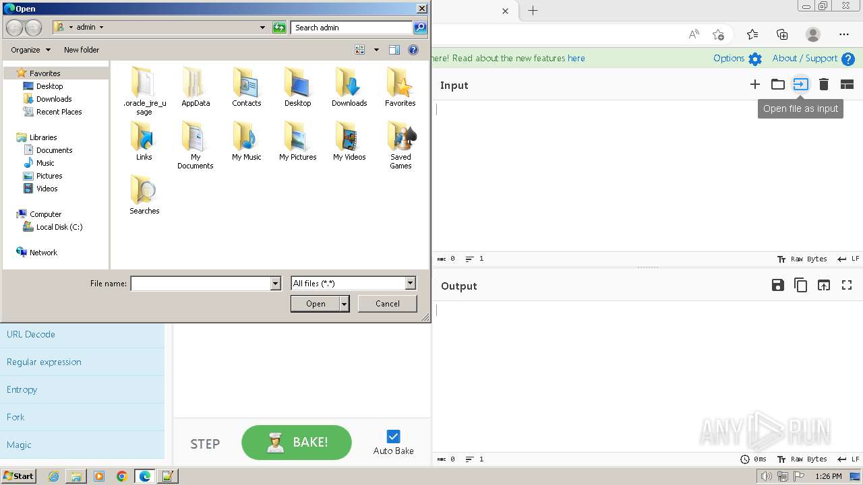Select the Entropy operation
The width and height of the screenshot is (863, 485).
click(82, 389)
